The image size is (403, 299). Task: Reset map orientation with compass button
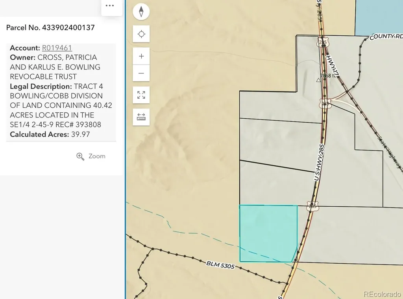coord(141,11)
